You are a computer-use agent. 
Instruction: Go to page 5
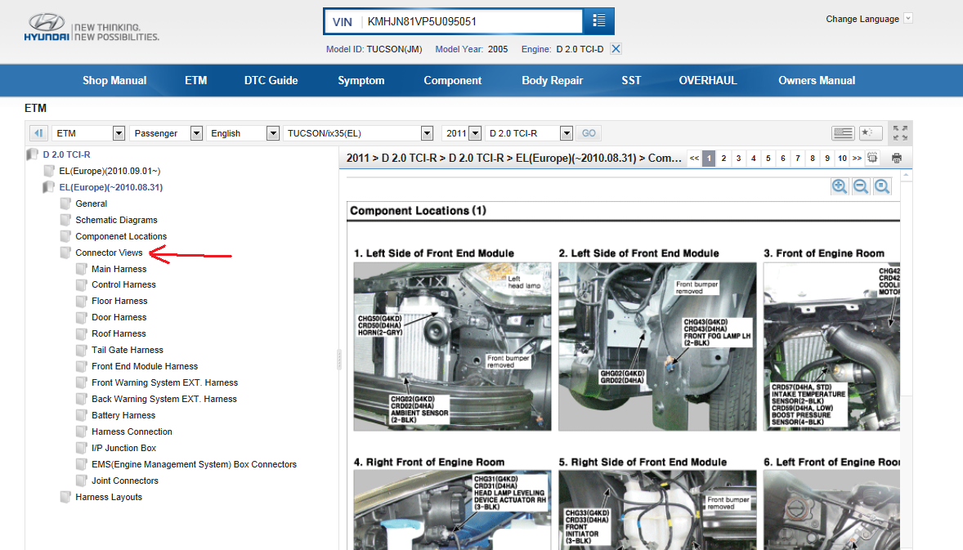click(768, 159)
